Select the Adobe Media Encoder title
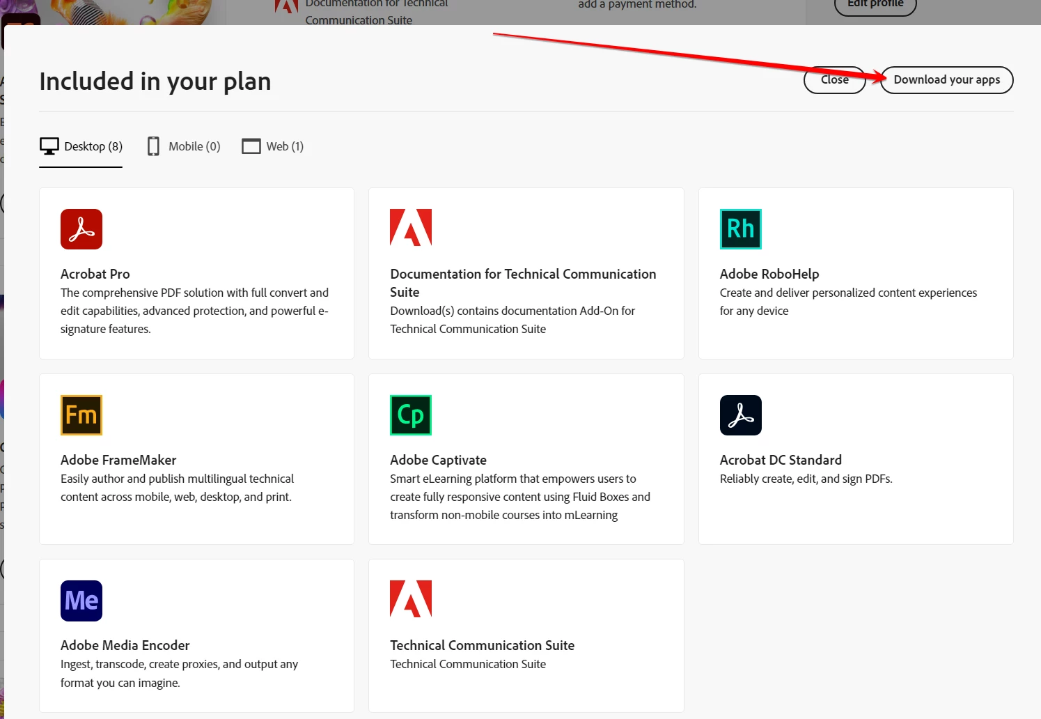This screenshot has width=1041, height=719. tap(125, 645)
